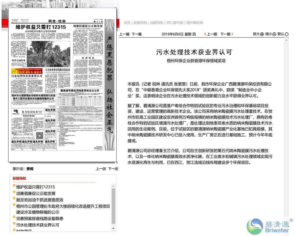Click 时政简讯 box on newspaper page

tap(88, 71)
